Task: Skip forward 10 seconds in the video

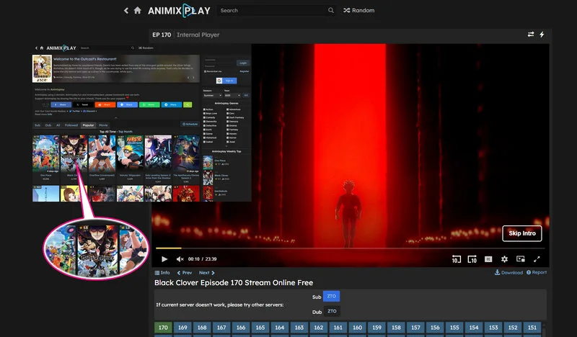Action: click(472, 259)
